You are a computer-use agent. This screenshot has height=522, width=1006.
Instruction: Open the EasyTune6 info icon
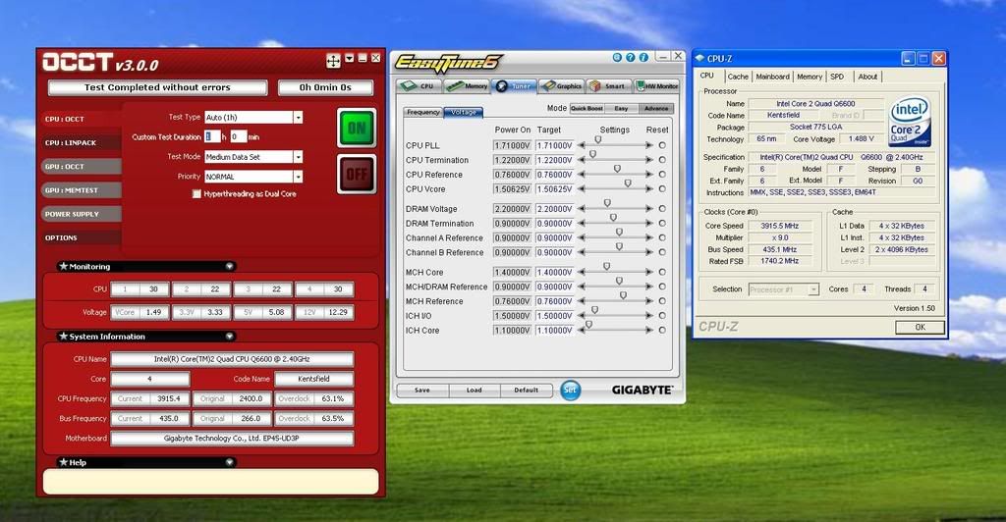(643, 57)
